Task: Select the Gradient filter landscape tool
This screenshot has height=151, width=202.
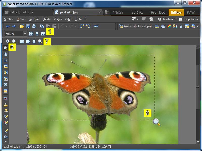Action: pos(5,91)
